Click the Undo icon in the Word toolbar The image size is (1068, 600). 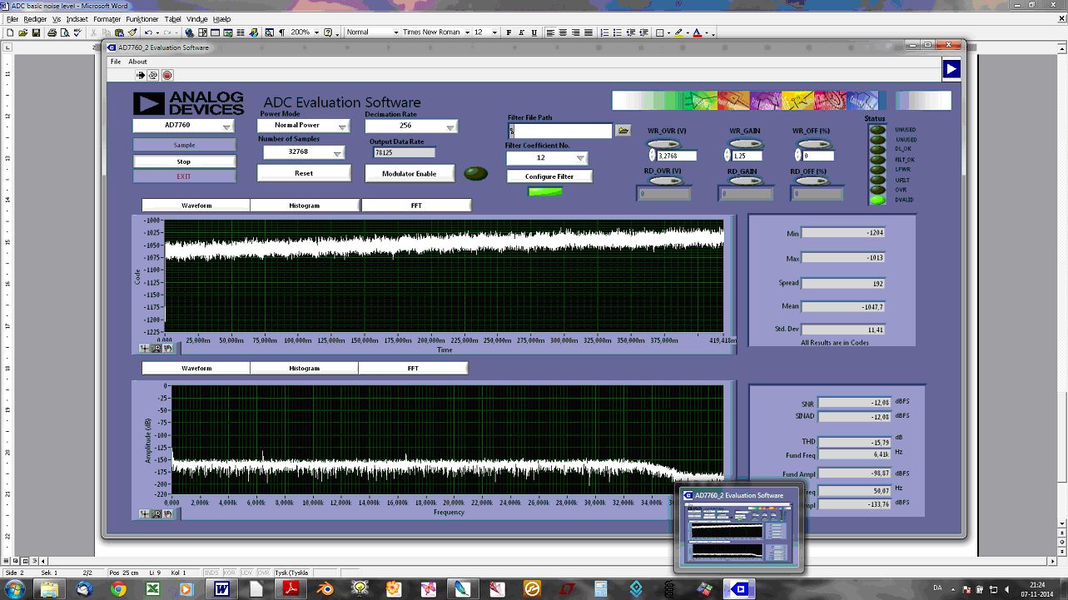click(148, 32)
